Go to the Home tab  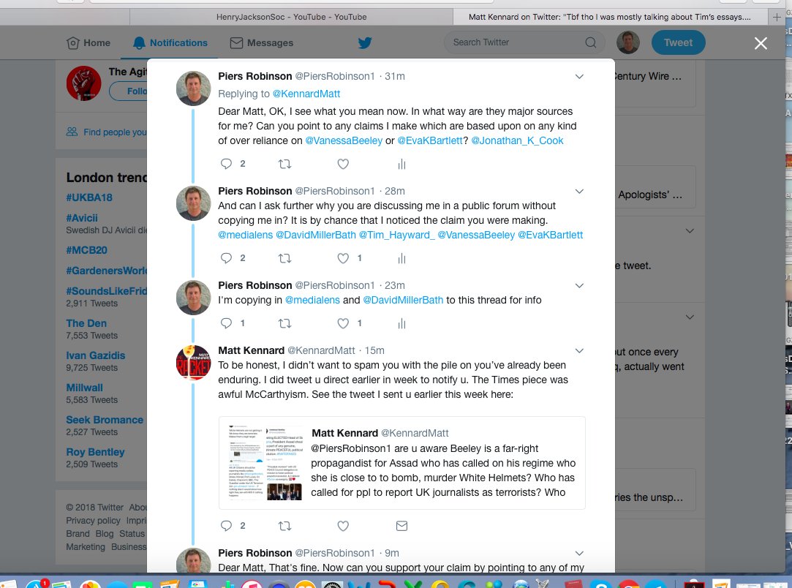pyautogui.click(x=88, y=43)
